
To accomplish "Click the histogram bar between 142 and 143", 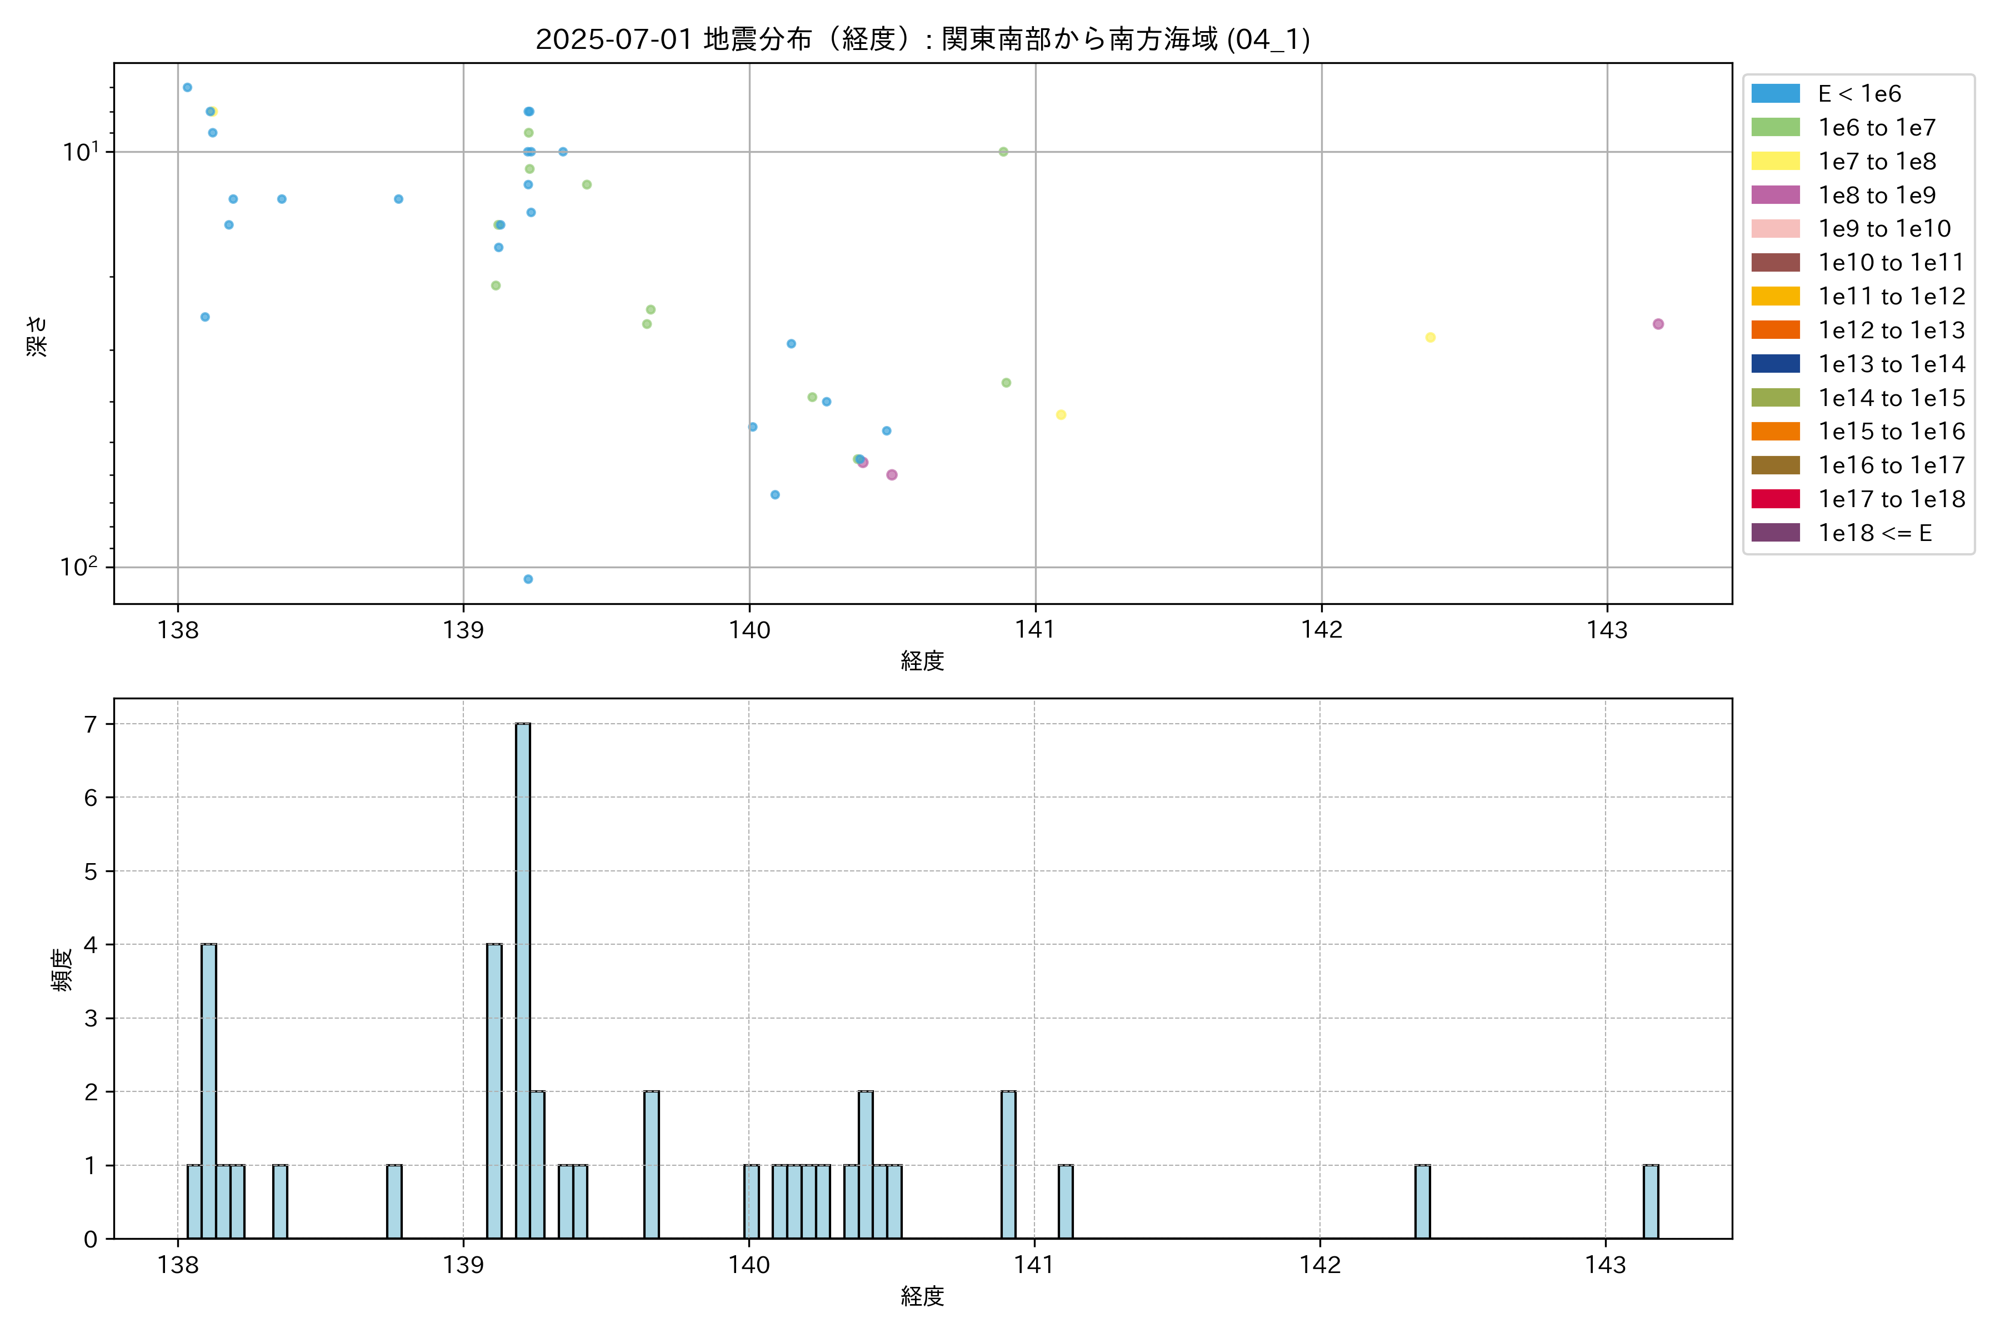I will [x=1423, y=1201].
